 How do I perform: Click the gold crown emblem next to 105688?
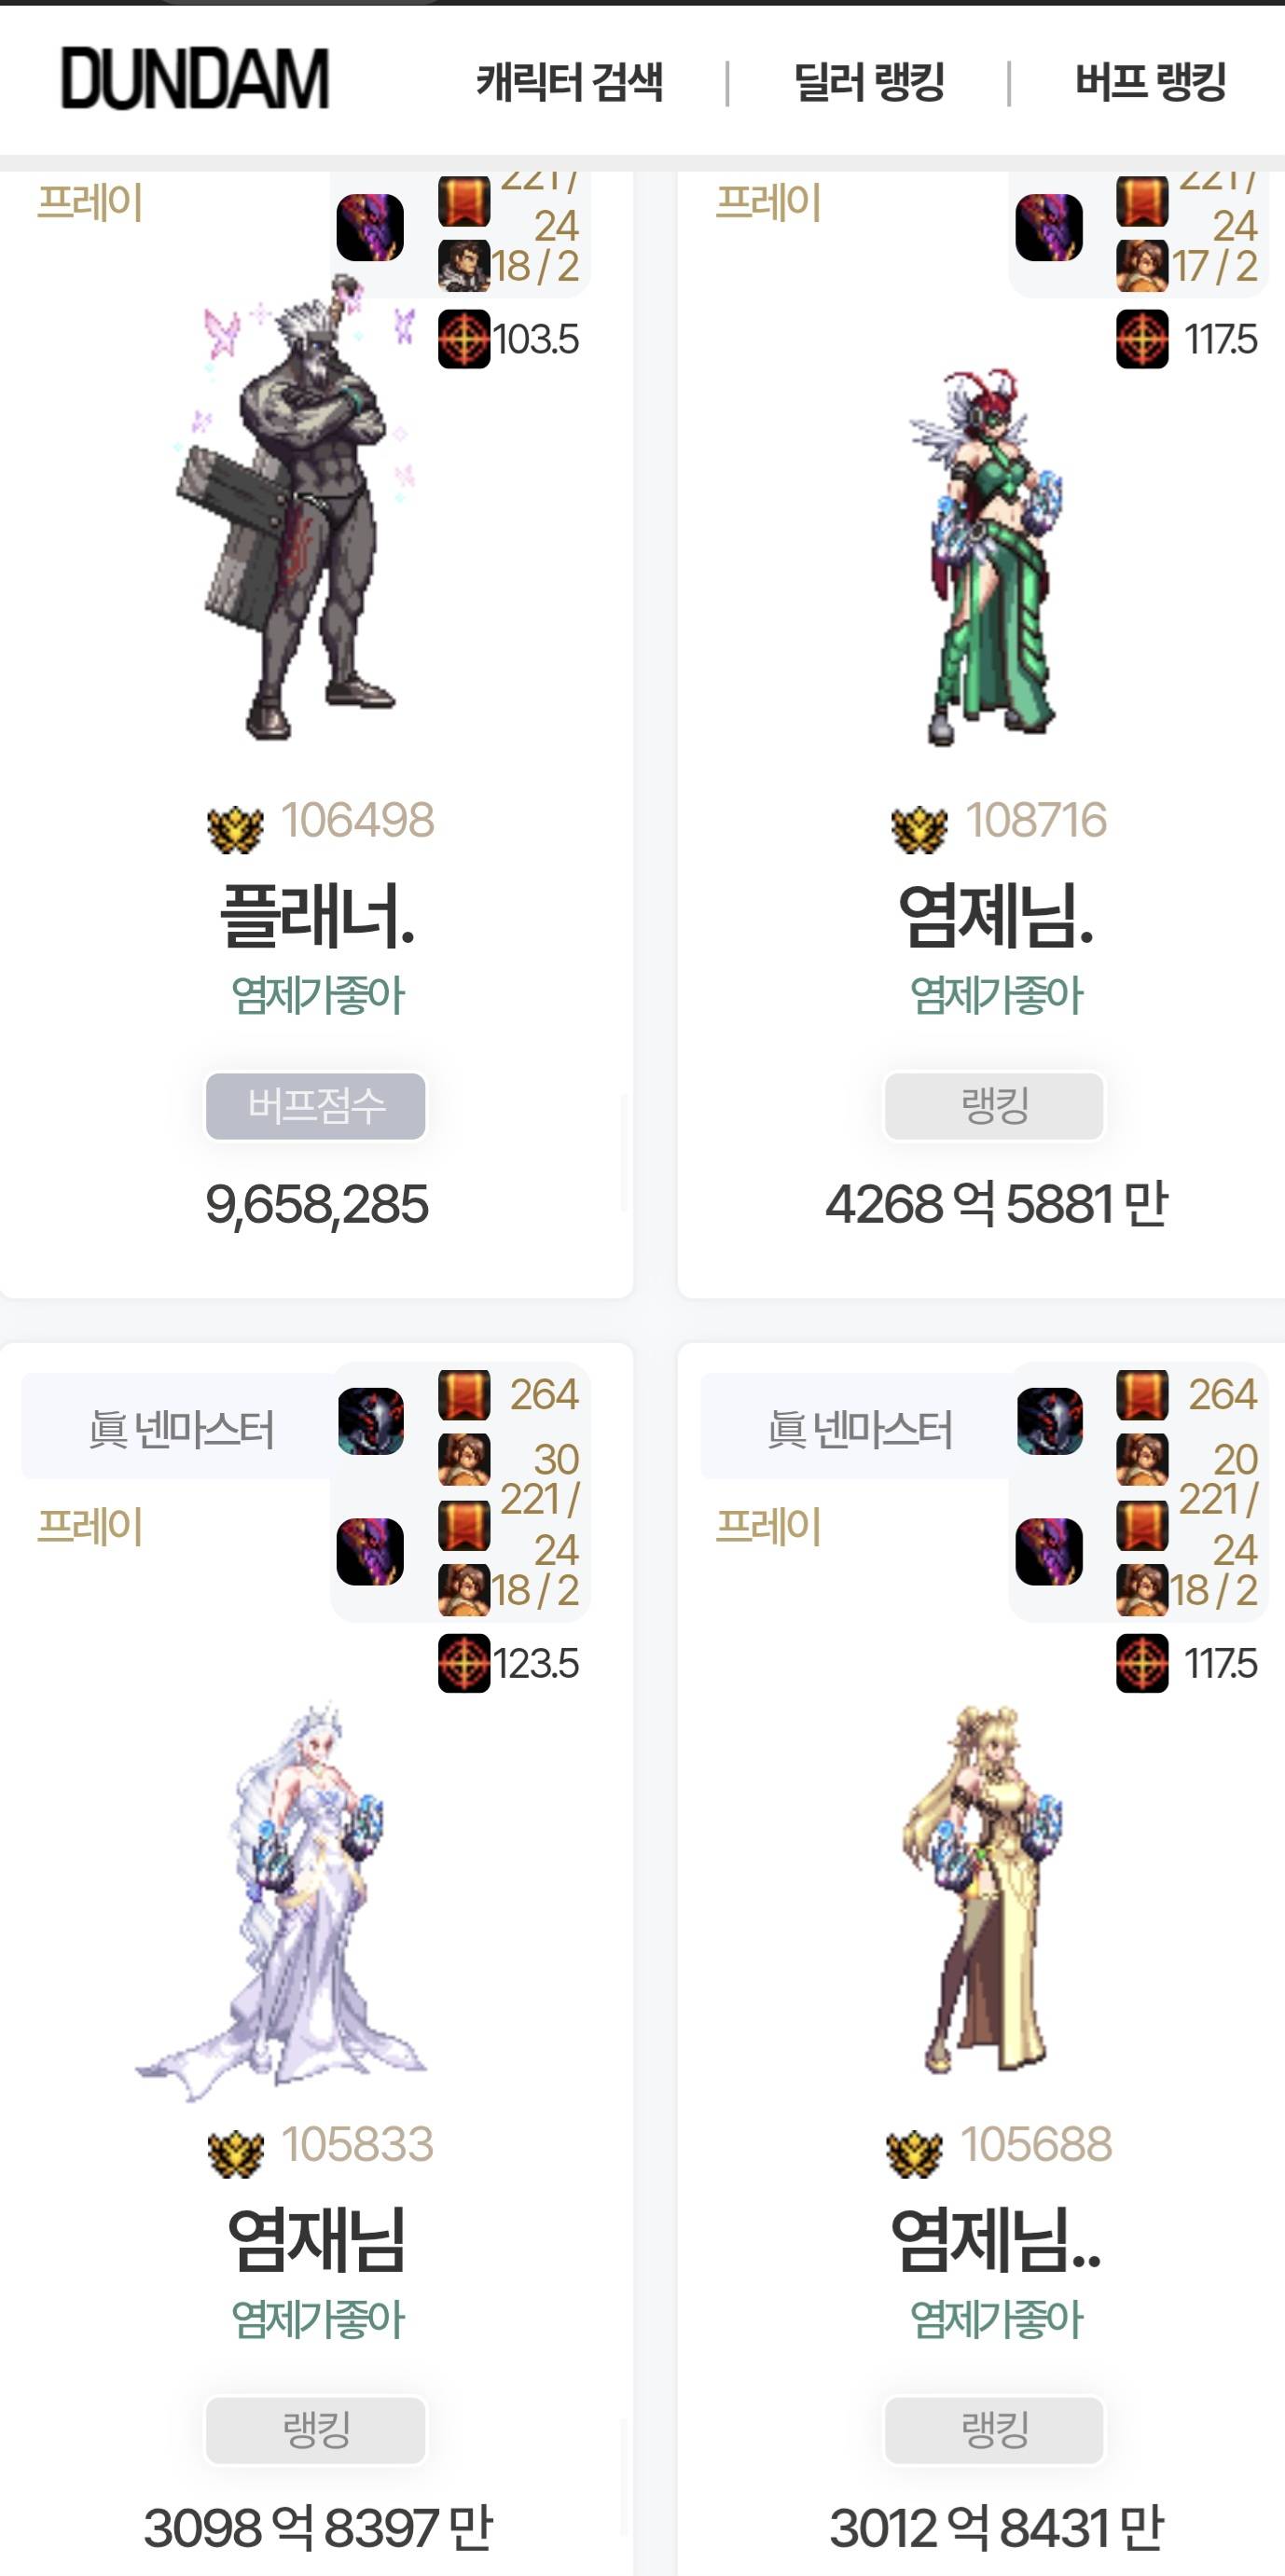[x=914, y=2152]
